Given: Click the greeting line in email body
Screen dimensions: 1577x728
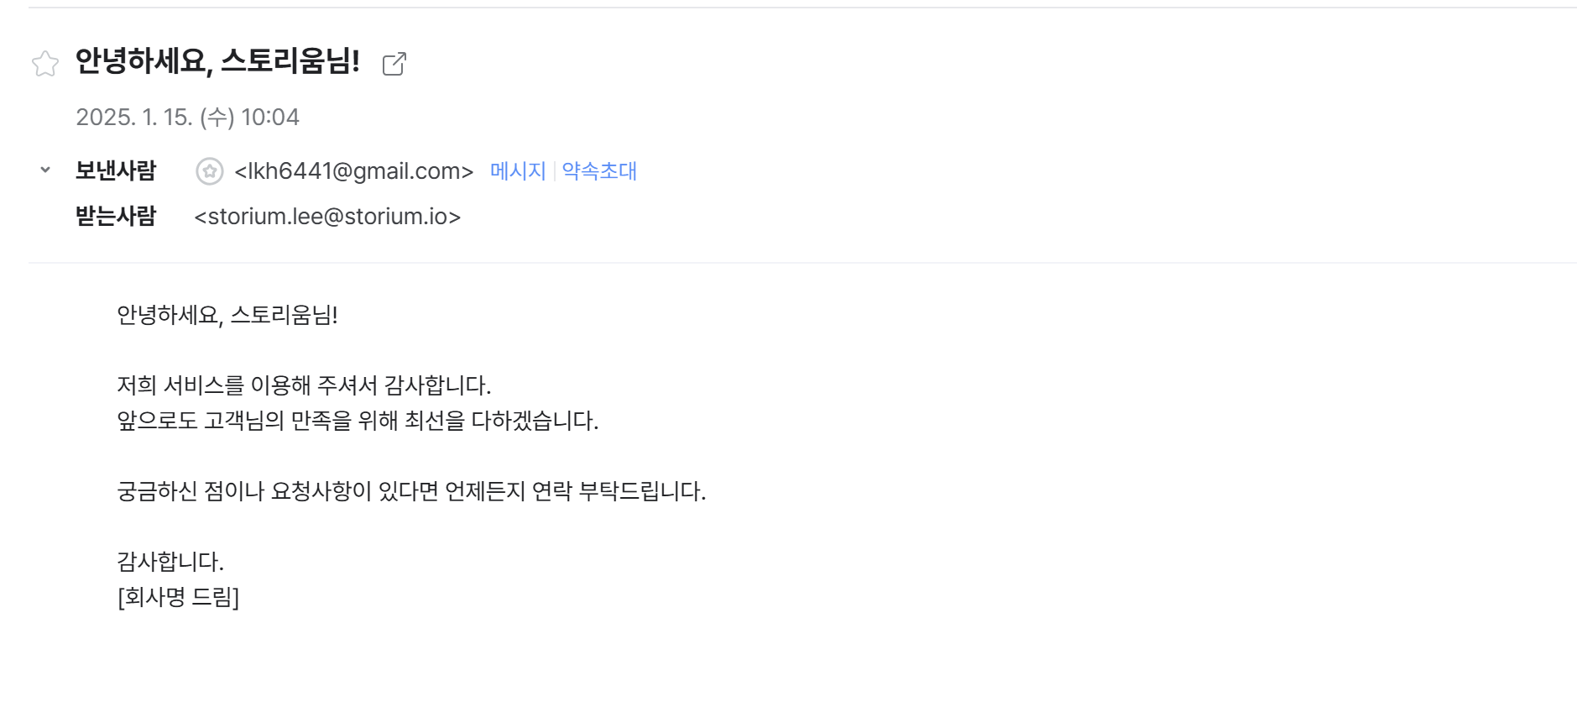Looking at the screenshot, I should (227, 315).
